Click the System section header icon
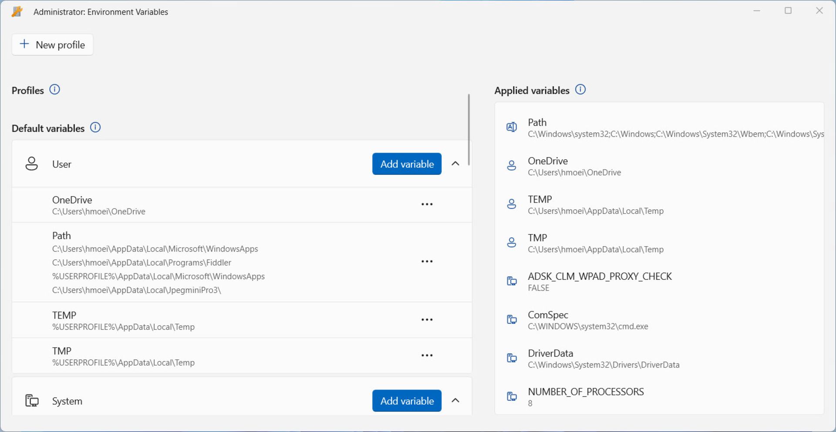836x432 pixels. 32,401
